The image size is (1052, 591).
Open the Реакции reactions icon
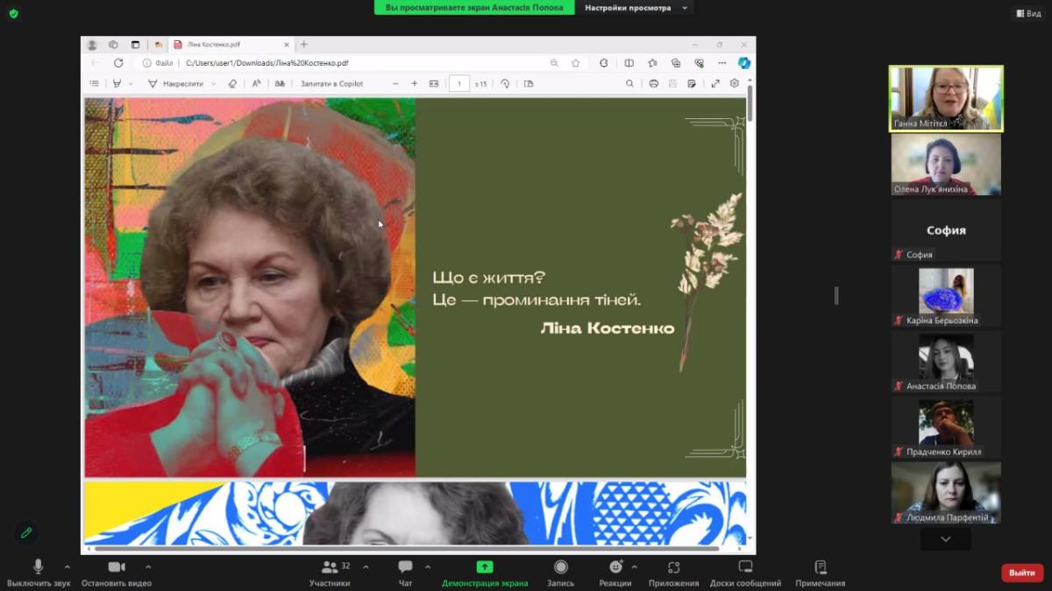pyautogui.click(x=615, y=567)
